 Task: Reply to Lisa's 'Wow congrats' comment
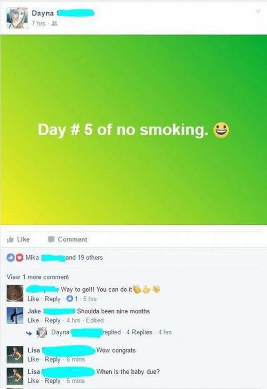(53, 359)
